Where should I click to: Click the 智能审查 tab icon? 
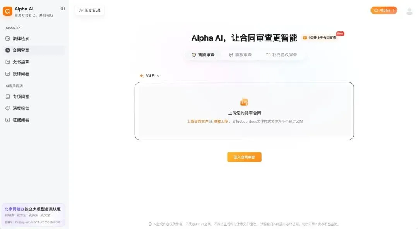[194, 55]
